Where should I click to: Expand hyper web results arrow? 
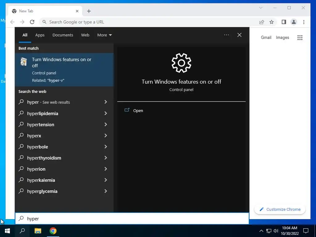pos(106,102)
